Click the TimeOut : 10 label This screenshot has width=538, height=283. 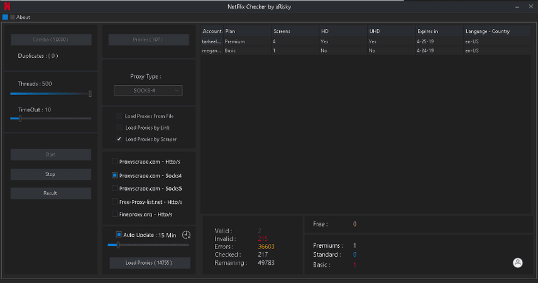(x=35, y=109)
